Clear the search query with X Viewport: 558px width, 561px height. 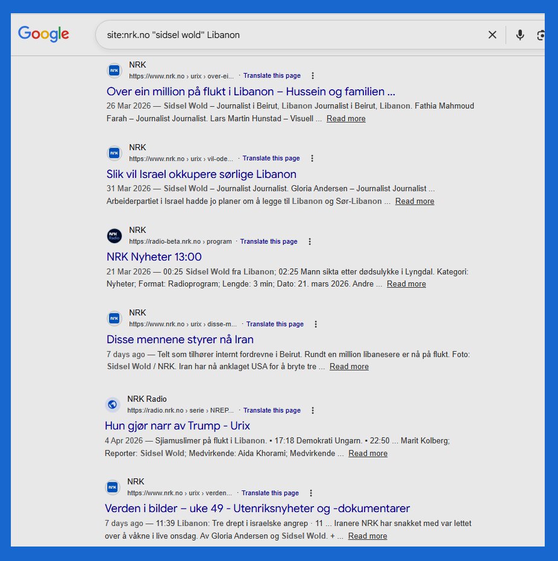click(x=492, y=35)
